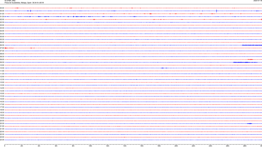Click the 04:00 time label

(x=2, y=31)
